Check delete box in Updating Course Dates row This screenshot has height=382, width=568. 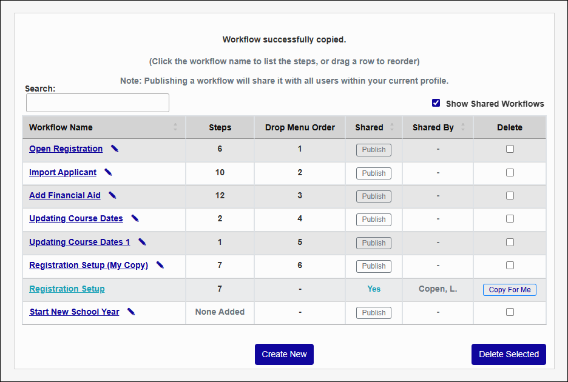(510, 219)
